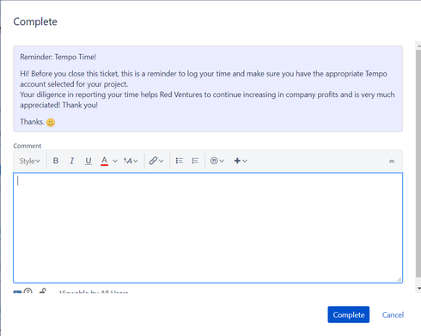
Task: Toggle italic formatting in comment toolbar
Action: pyautogui.click(x=72, y=161)
